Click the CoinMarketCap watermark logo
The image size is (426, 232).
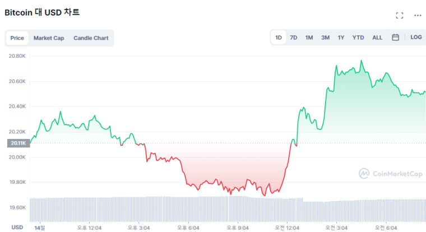tap(391, 174)
